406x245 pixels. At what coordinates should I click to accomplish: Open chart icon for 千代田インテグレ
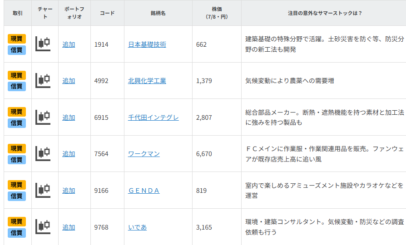[x=43, y=117]
